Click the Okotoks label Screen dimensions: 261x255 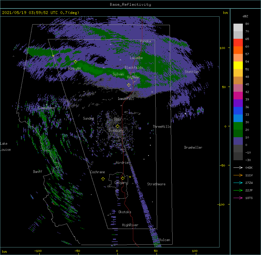pos(125,212)
